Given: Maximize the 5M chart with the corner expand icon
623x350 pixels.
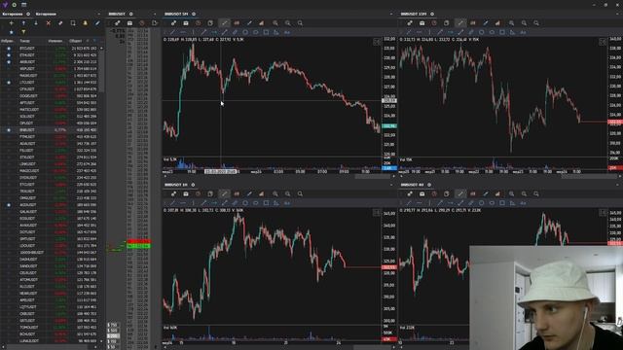Looking at the screenshot, I should point(377,42).
